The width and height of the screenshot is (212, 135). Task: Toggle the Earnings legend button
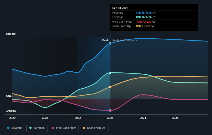(37, 128)
